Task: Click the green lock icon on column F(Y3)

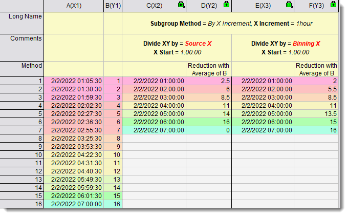Action: tap(334, 5)
